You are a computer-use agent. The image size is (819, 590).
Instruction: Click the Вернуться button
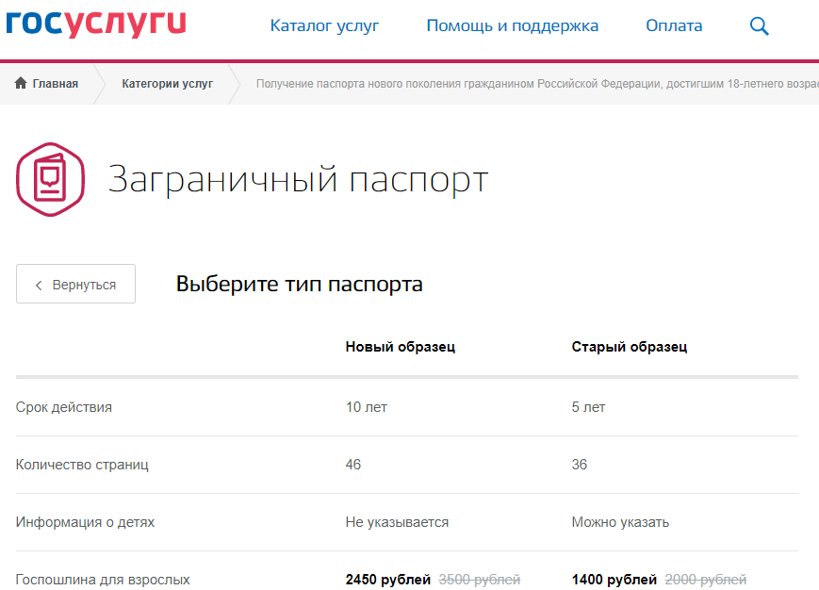click(75, 284)
